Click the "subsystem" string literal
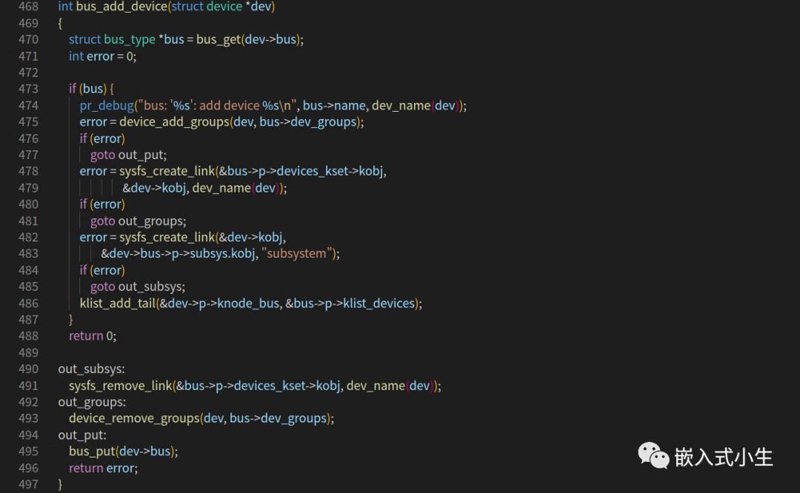800x493 pixels. click(x=296, y=253)
